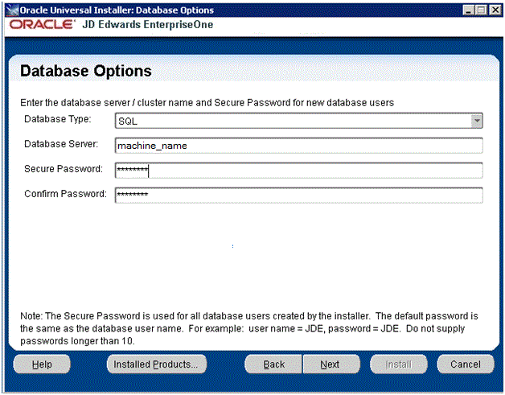Minimize the installer window
Viewport: 505px width, 395px height.
(x=470, y=10)
